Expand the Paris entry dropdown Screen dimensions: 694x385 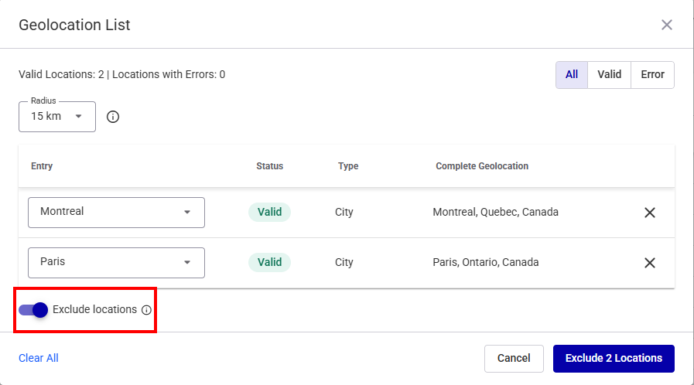(x=186, y=263)
